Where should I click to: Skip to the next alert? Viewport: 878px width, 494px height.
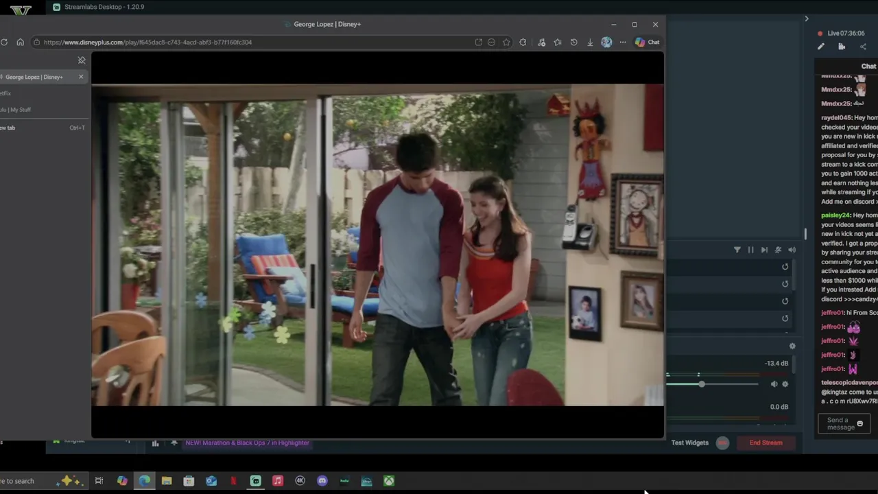pos(764,250)
